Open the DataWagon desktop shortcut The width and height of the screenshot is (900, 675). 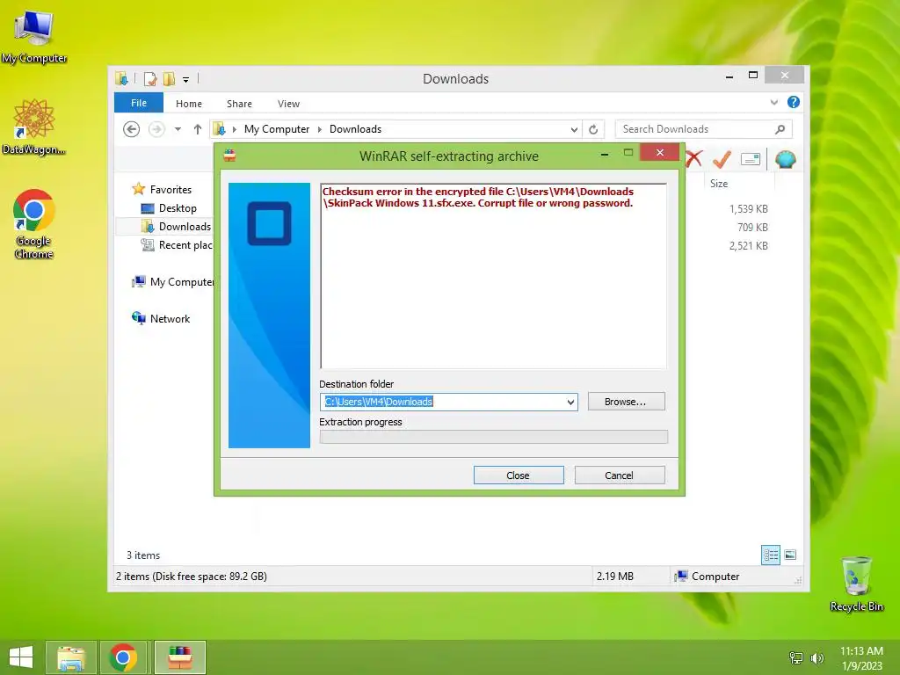[x=34, y=127]
